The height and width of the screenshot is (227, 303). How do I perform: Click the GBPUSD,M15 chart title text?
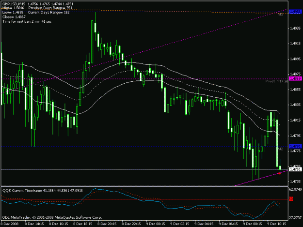[14, 4]
